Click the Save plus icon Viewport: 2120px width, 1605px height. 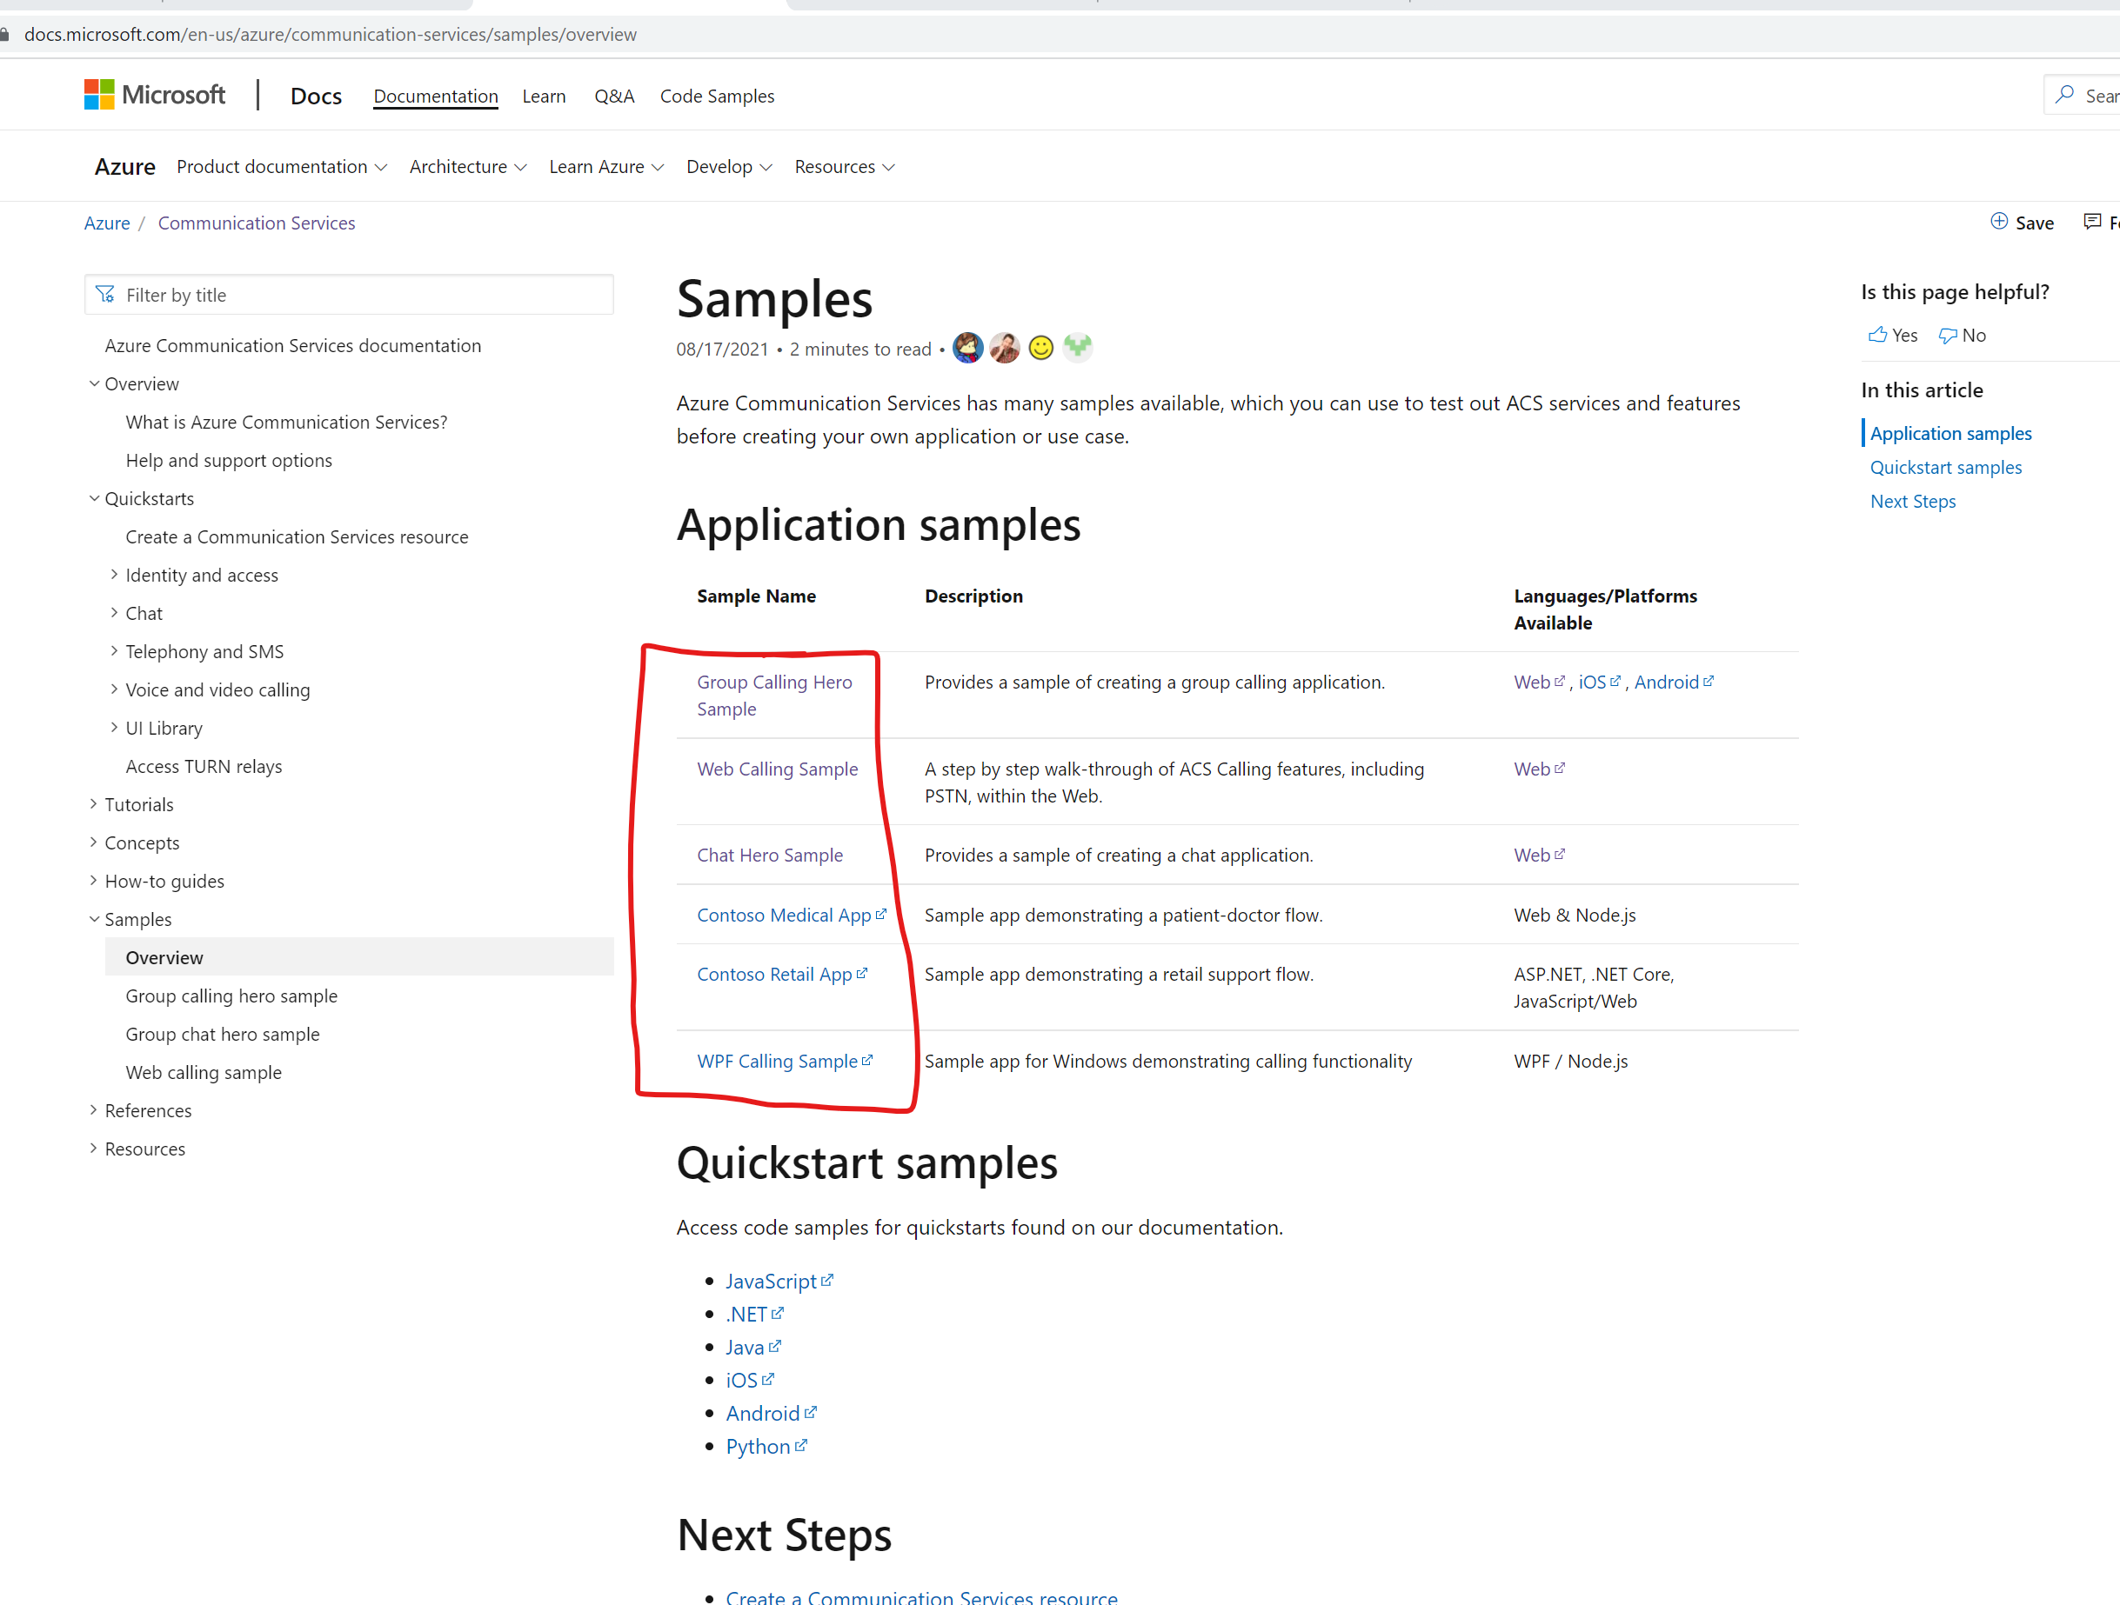[1999, 221]
